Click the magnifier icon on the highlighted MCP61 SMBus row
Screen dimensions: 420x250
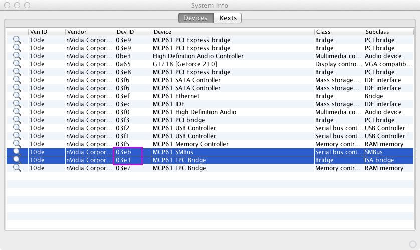point(17,152)
